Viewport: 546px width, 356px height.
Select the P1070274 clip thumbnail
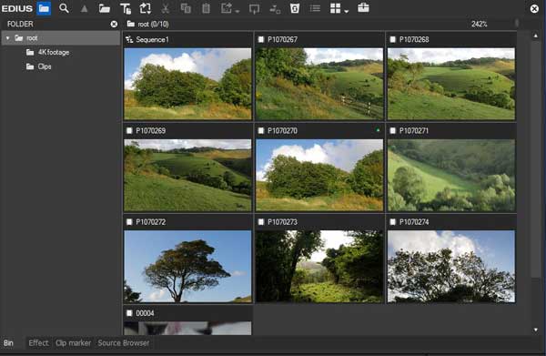click(x=451, y=267)
